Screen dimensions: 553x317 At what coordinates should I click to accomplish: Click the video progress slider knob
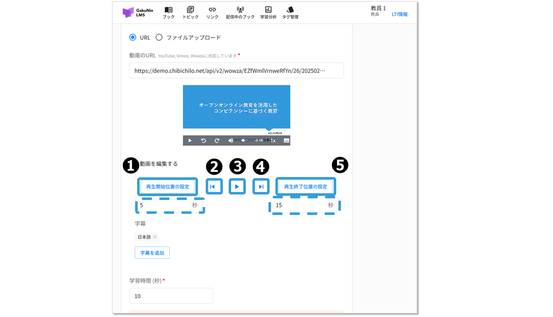pyautogui.click(x=243, y=140)
